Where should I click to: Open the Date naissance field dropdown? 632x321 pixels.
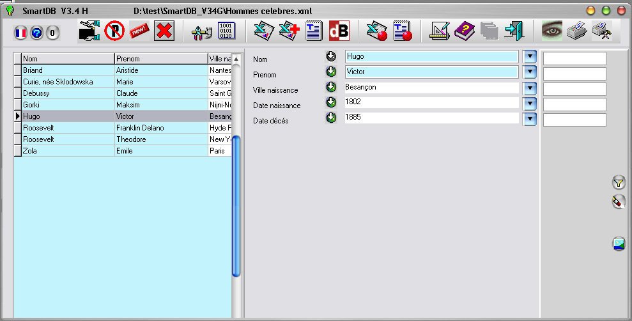click(529, 103)
